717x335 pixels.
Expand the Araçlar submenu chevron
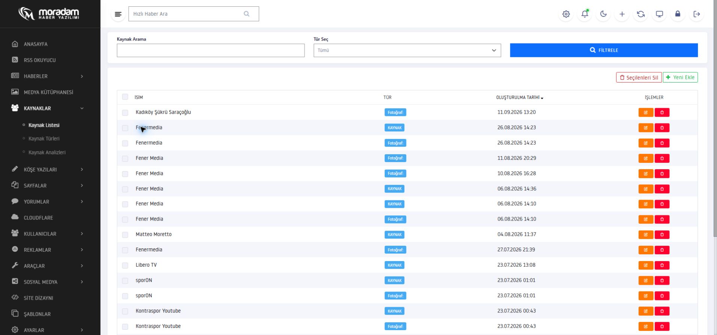click(82, 266)
